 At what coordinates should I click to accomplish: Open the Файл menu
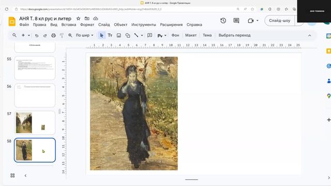point(24,25)
